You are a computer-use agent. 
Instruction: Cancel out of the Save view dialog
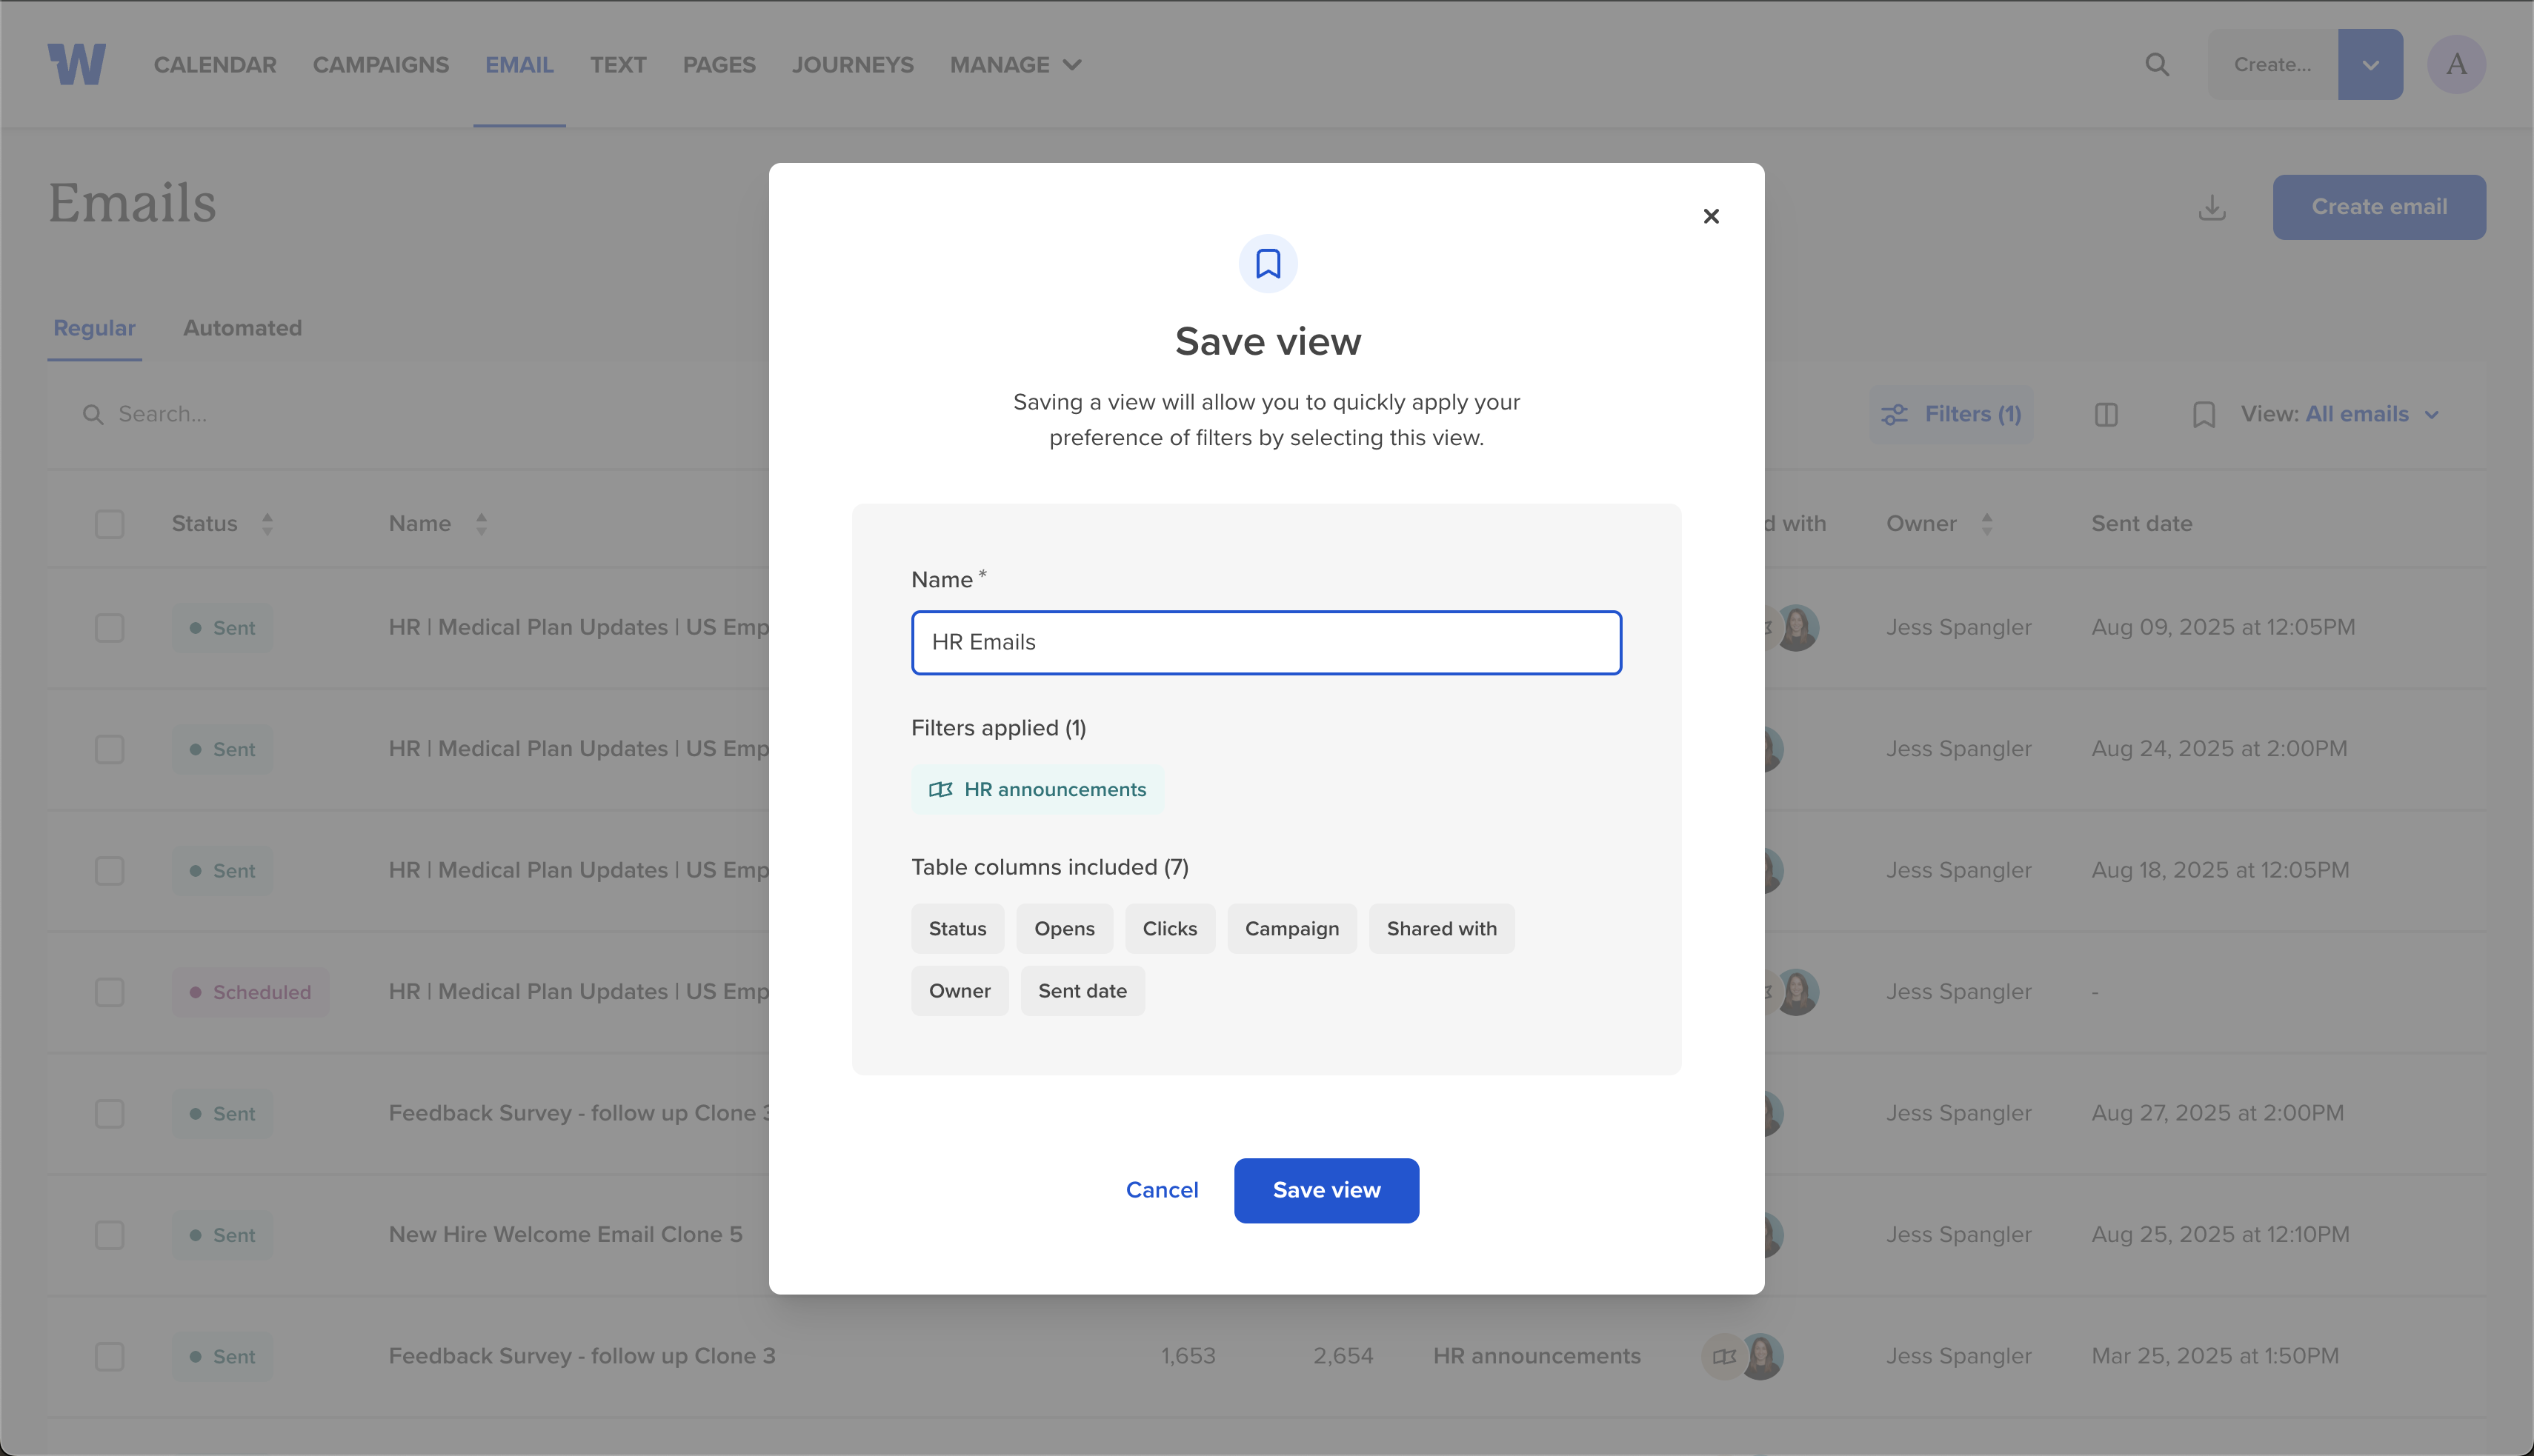tap(1162, 1190)
